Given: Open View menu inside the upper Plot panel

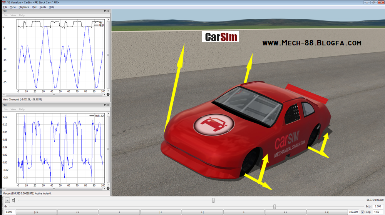Looking at the screenshot, I should pos(13,15).
